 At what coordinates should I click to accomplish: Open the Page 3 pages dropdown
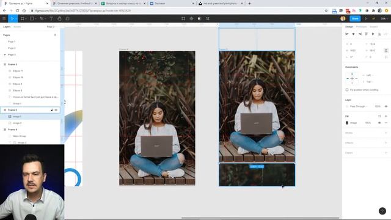pos(51,27)
